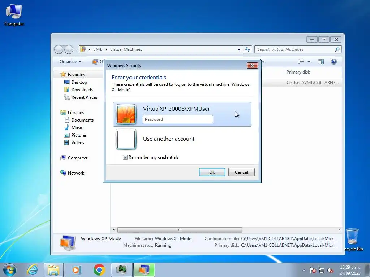Open the view options dropdown arrow
This screenshot has width=370, height=277.
(309, 62)
